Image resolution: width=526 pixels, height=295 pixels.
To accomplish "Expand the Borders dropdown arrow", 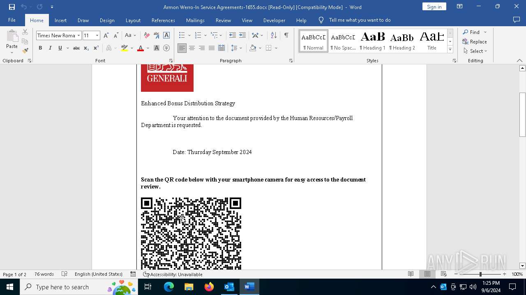I will point(276,48).
